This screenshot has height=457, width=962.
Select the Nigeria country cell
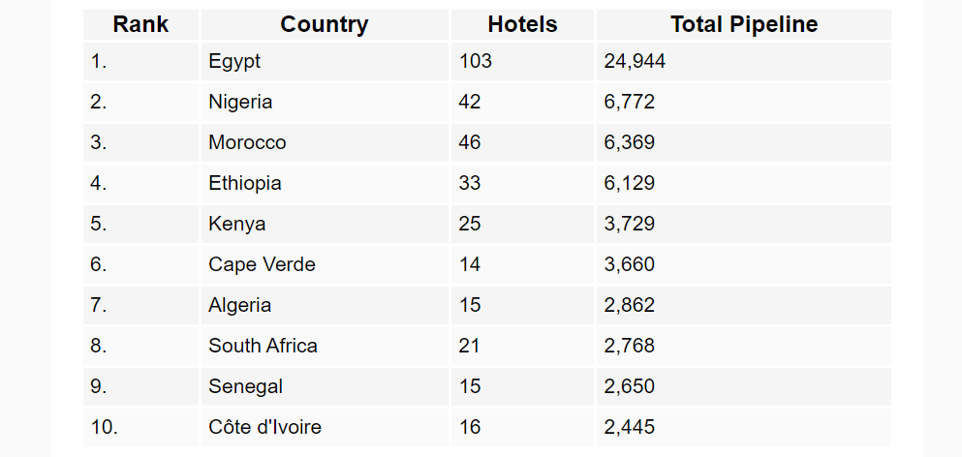pos(325,102)
